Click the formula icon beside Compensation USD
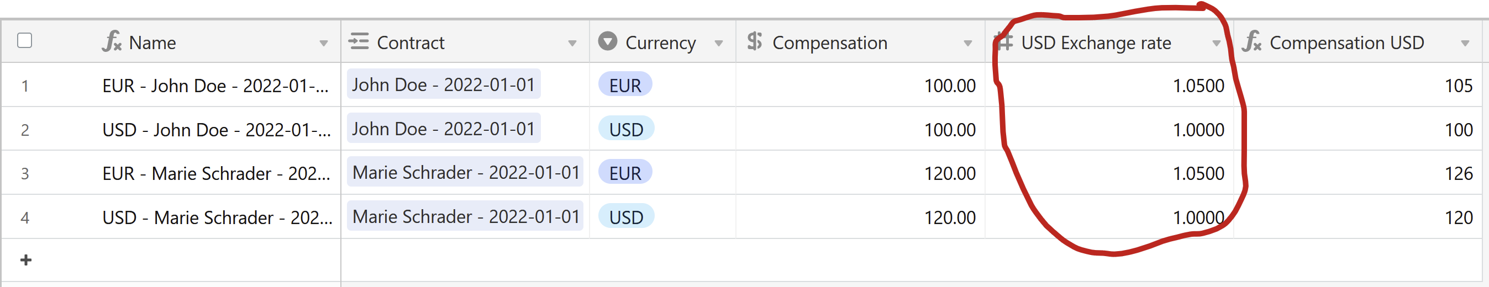 coord(1251,41)
